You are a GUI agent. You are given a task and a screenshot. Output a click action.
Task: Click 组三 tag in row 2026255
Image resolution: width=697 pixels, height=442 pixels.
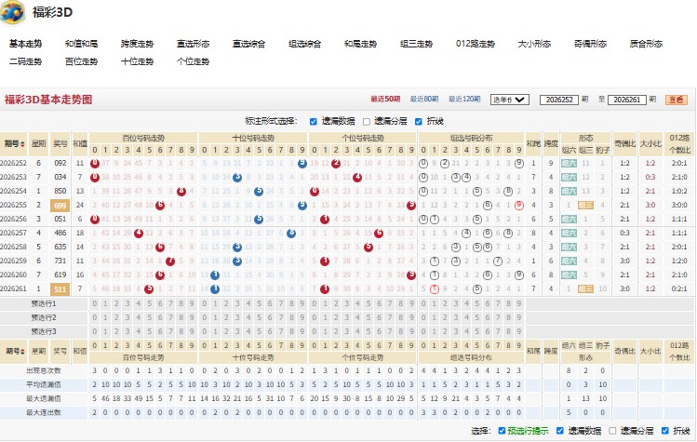pos(585,205)
